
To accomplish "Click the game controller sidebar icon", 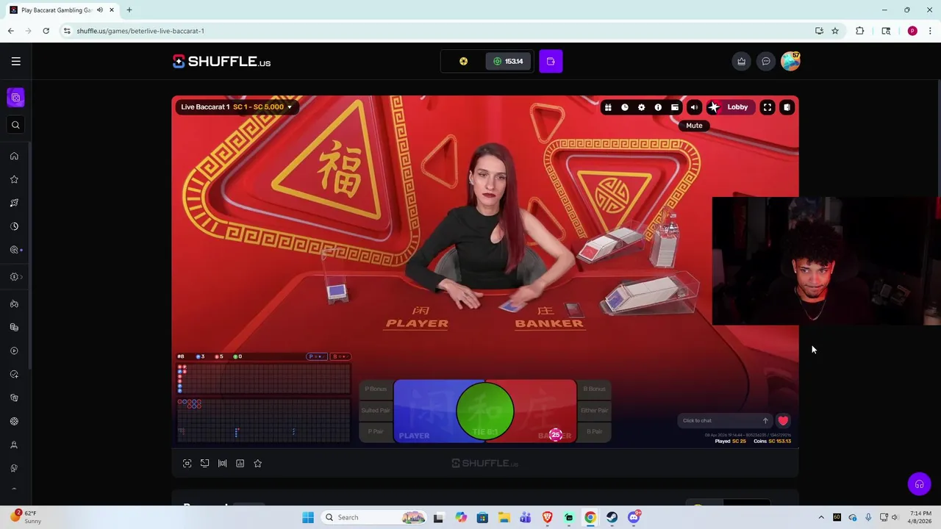I will tap(14, 303).
